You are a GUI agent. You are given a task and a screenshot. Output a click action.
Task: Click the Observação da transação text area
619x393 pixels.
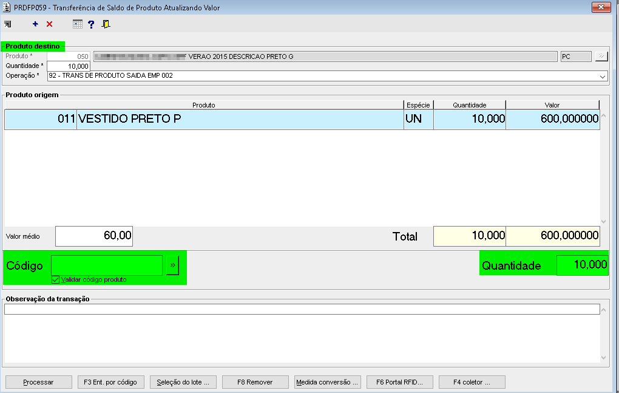[x=302, y=333]
